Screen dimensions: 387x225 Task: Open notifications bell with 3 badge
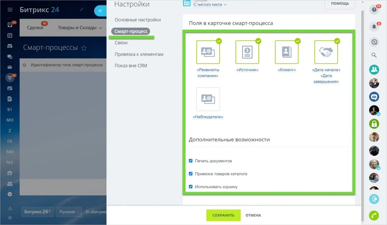[x=374, y=27]
